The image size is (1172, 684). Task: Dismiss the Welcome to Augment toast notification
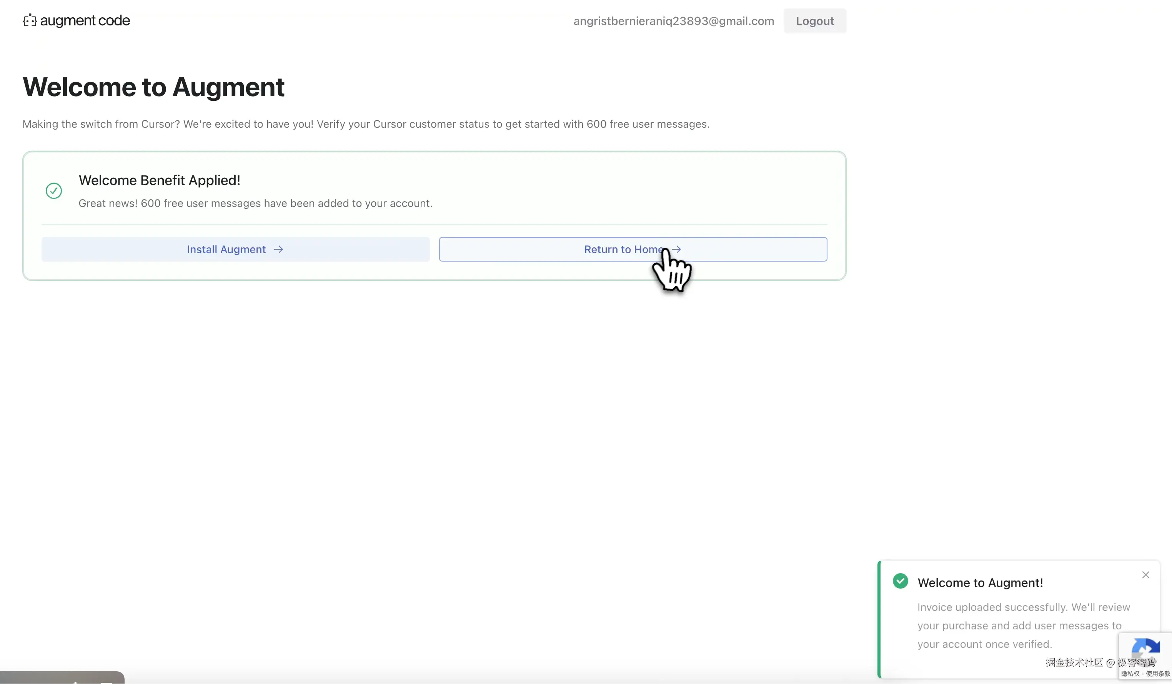(x=1145, y=575)
